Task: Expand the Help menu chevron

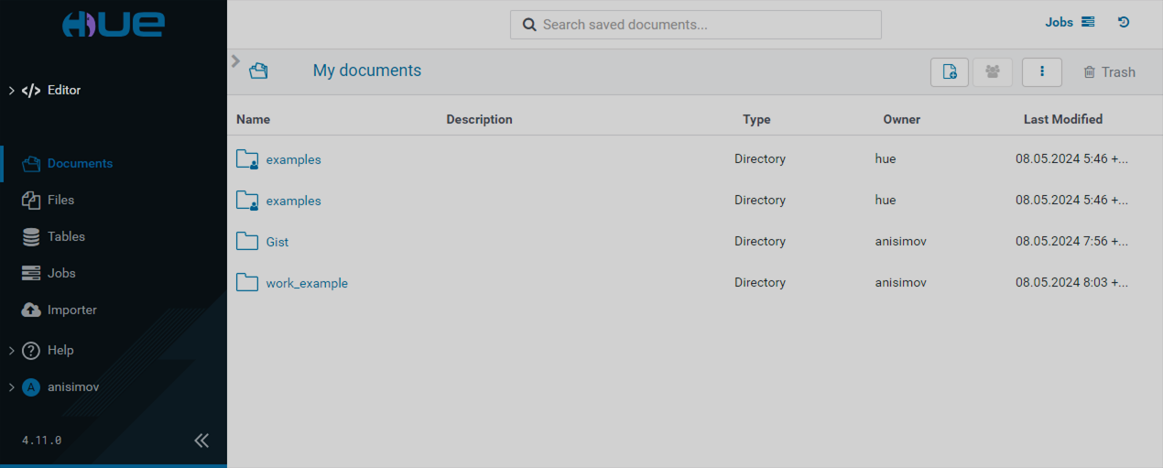Action: click(x=11, y=351)
